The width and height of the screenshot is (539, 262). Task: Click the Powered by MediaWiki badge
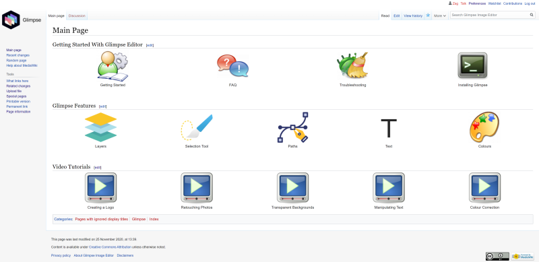tap(522, 256)
